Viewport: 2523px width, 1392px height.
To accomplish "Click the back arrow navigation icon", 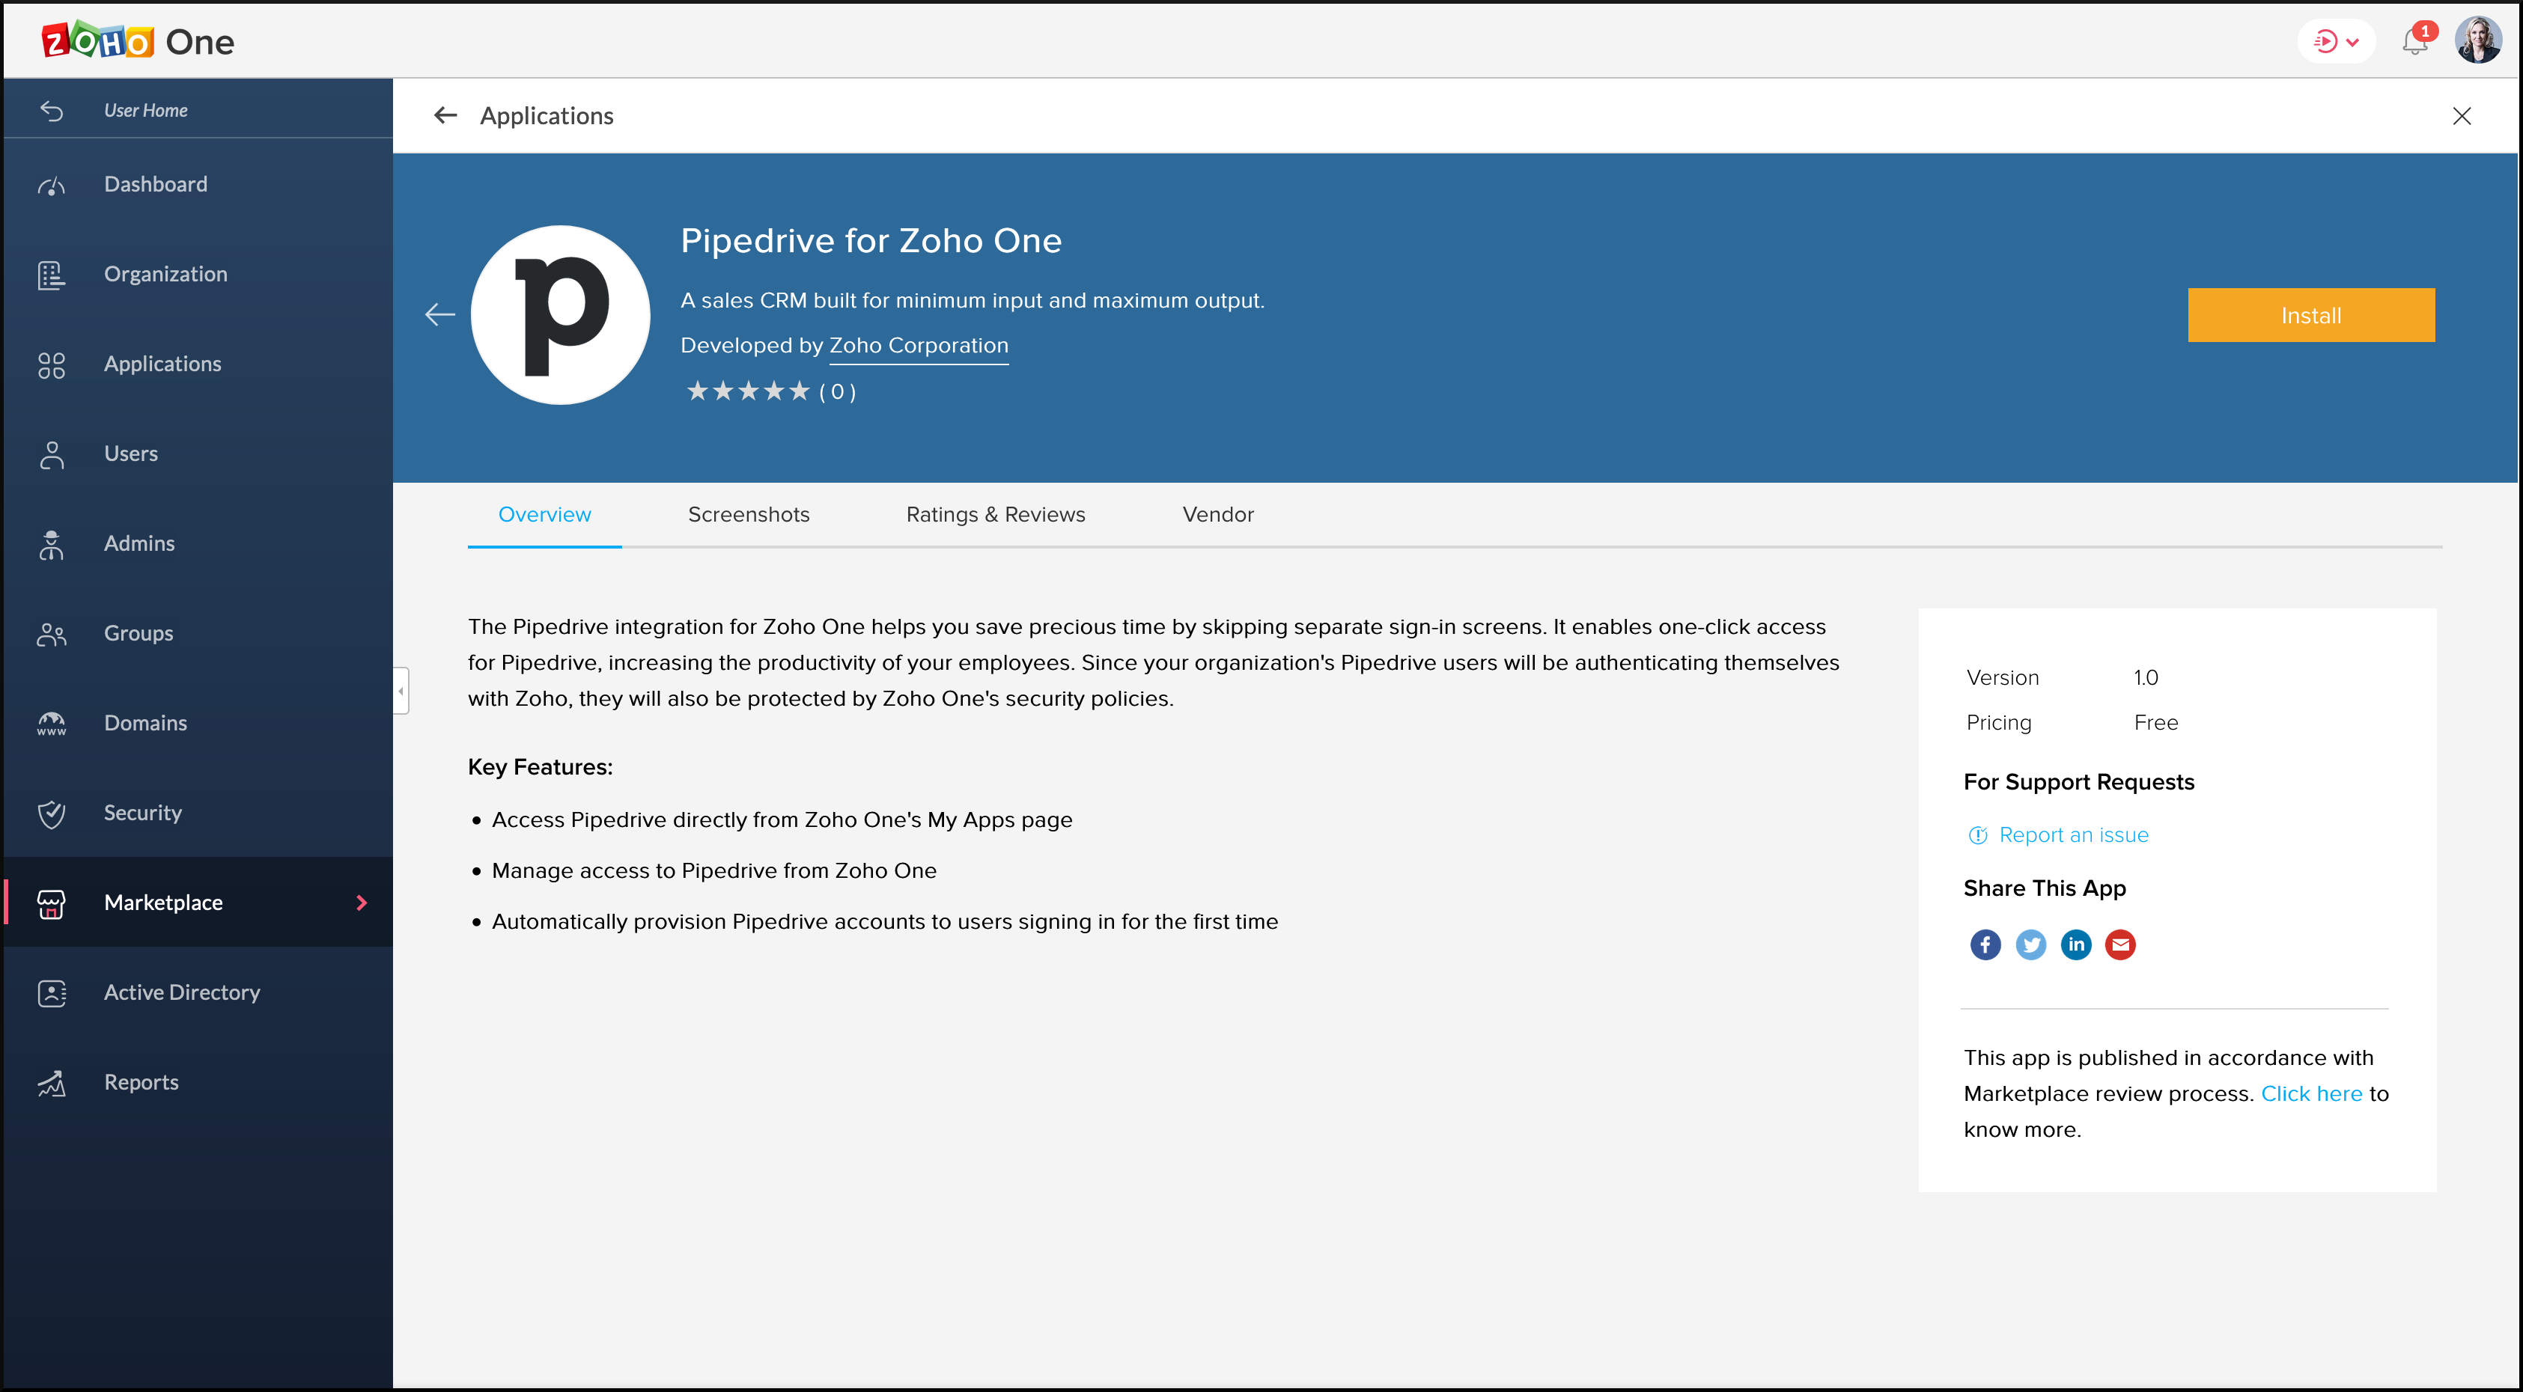I will (x=445, y=115).
